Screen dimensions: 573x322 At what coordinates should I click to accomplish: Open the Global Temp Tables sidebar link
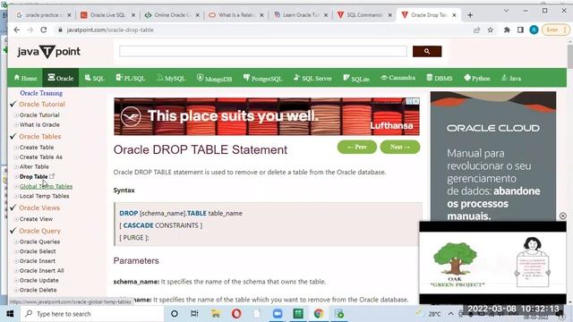coord(46,186)
